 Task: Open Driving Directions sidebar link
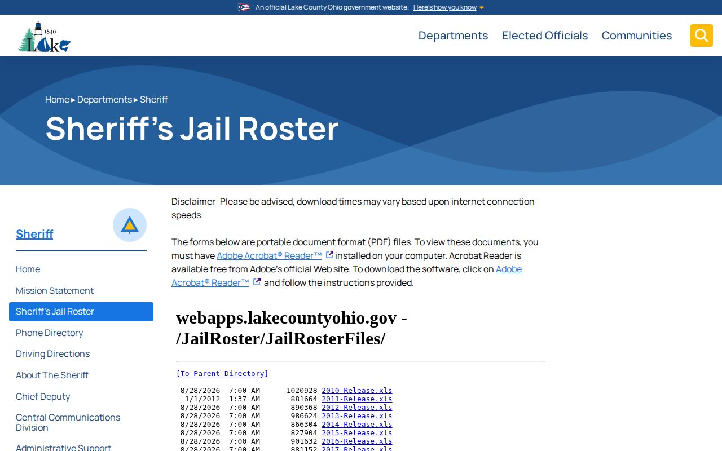pos(52,354)
